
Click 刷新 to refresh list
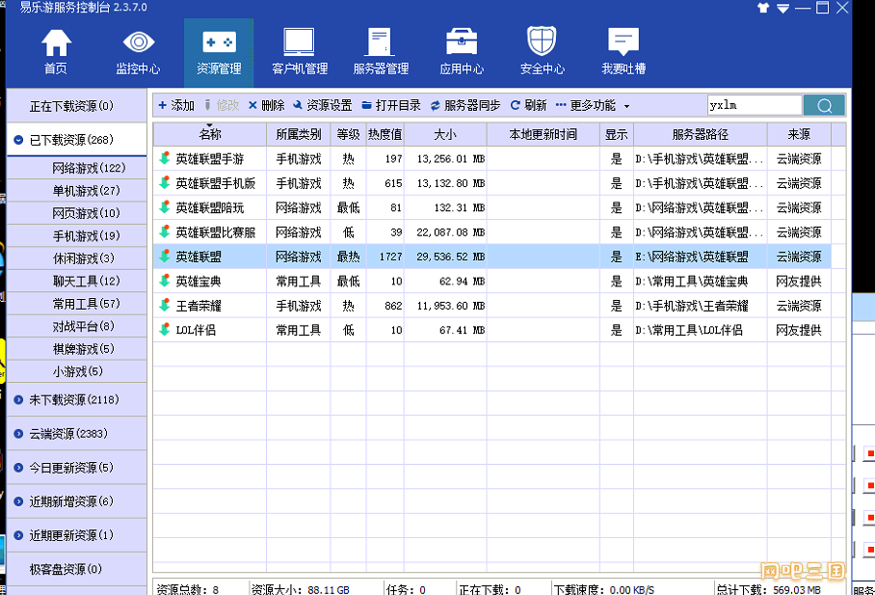(528, 105)
